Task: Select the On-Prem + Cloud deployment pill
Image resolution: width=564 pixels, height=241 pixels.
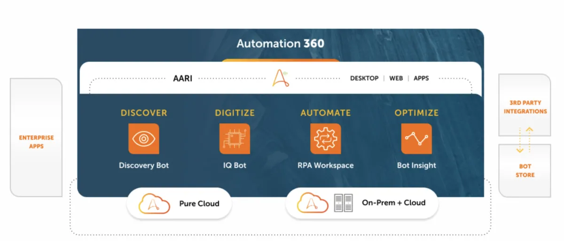Action: point(362,203)
